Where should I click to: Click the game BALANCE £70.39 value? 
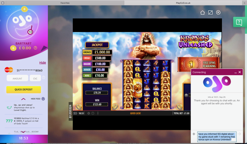pos(97,93)
